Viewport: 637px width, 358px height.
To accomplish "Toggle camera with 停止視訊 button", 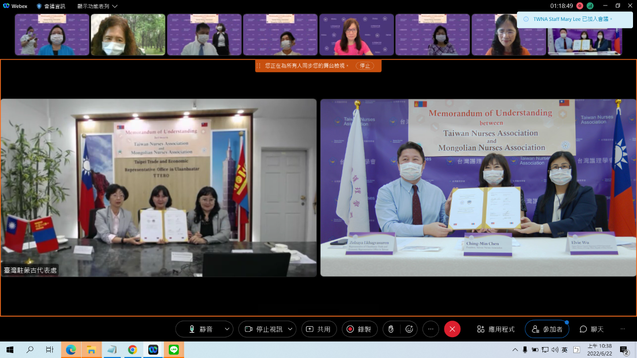I will pos(263,329).
